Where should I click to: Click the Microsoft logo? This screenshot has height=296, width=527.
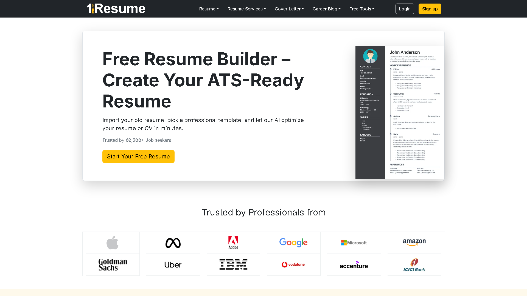(354, 242)
